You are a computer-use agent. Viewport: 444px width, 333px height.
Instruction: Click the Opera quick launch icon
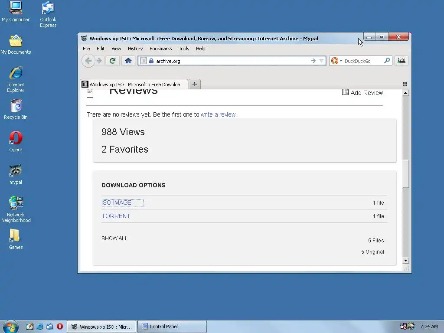(60, 326)
